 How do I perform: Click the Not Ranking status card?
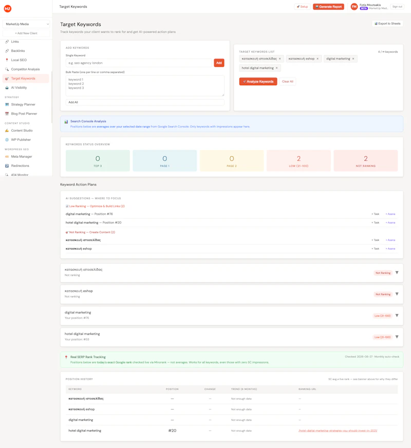point(366,161)
